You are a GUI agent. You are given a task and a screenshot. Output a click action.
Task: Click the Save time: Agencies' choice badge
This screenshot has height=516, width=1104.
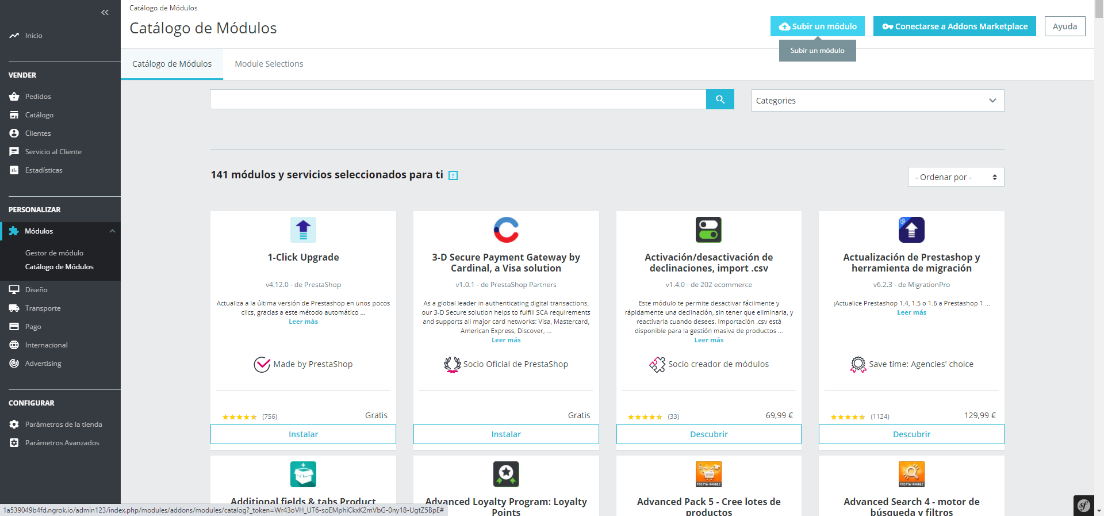tap(911, 364)
